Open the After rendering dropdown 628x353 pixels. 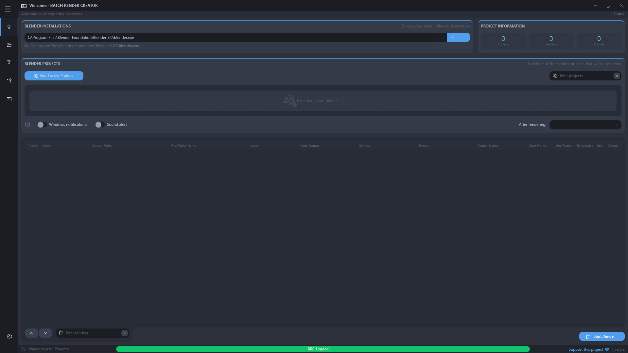[585, 125]
